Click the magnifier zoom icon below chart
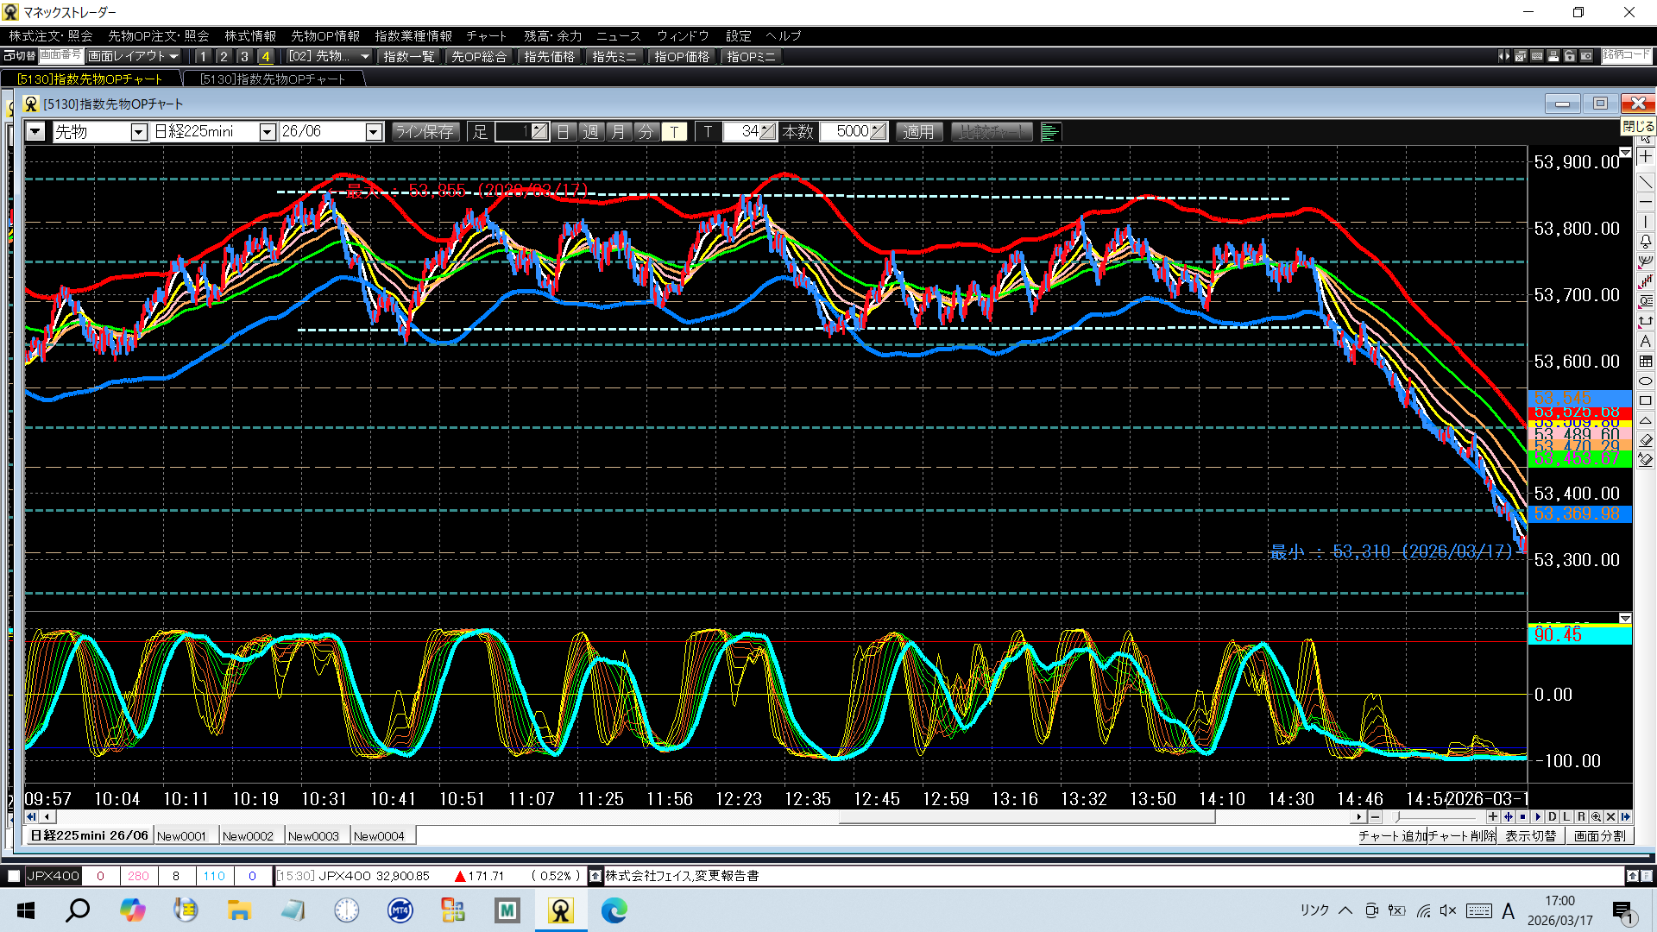 (1596, 816)
